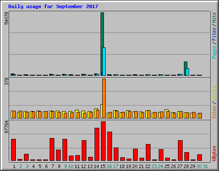Click the 'KBytes' legend label
Image resolution: width=219 pixels, height=171 pixels.
(214, 153)
